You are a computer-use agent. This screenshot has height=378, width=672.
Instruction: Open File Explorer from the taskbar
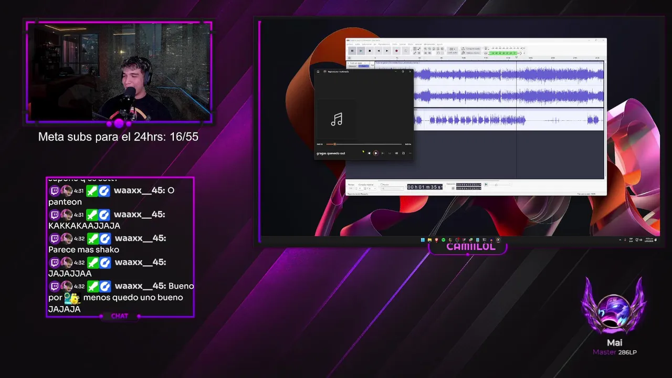[429, 240]
